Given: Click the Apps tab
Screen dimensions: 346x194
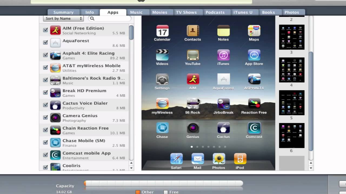Looking at the screenshot, I should (113, 12).
